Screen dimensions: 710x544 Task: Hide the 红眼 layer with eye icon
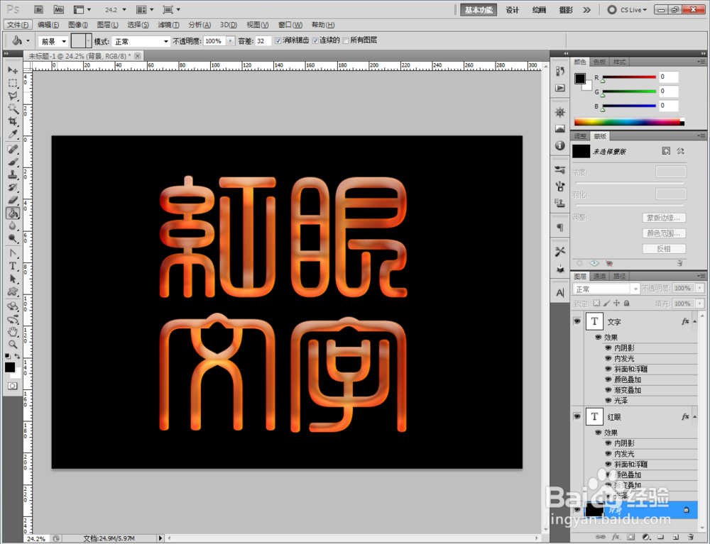pos(577,416)
